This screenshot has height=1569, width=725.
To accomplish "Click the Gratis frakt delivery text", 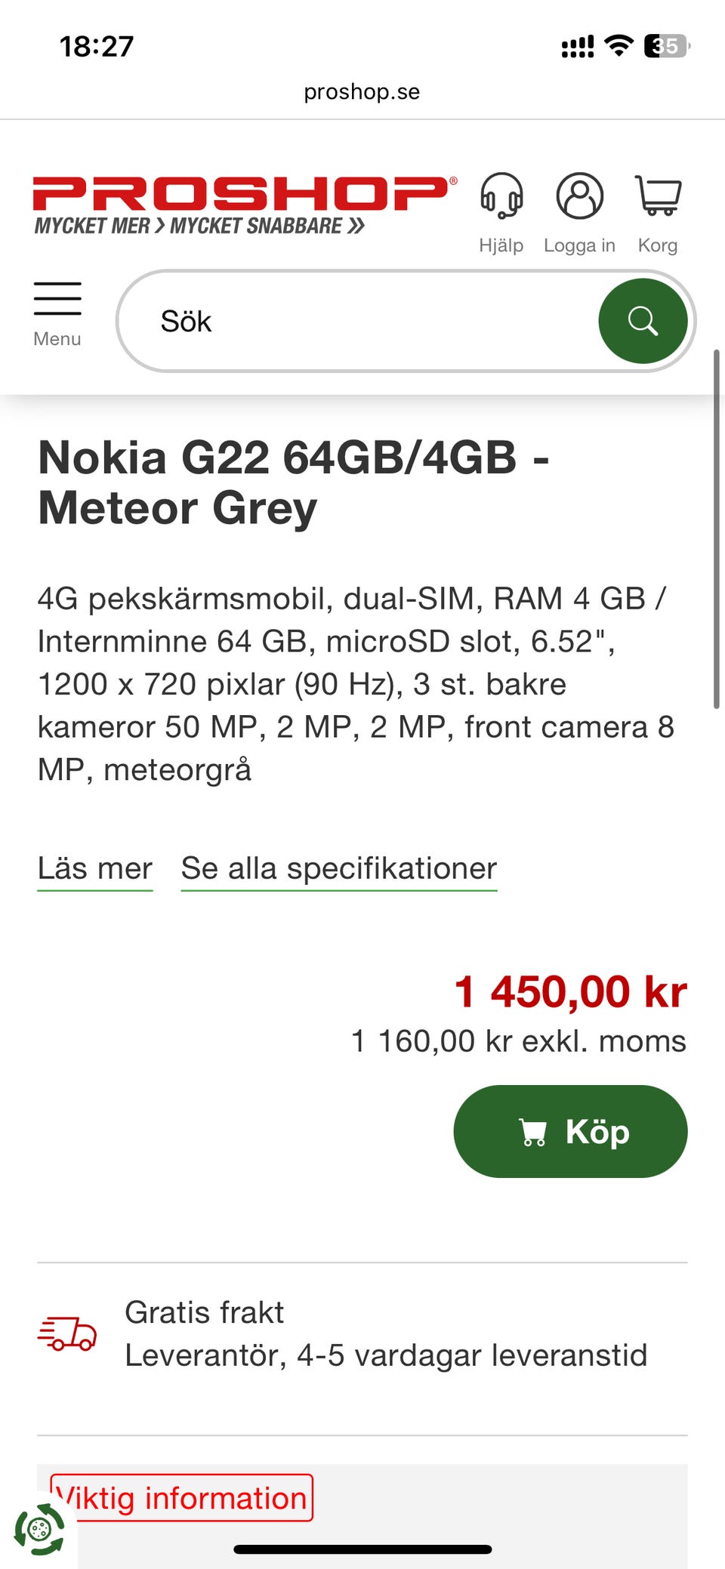I will click(204, 1312).
